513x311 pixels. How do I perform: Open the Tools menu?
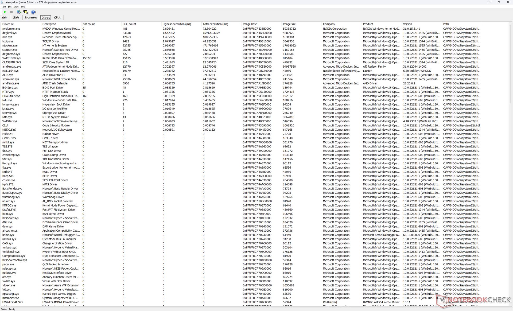tap(16, 7)
